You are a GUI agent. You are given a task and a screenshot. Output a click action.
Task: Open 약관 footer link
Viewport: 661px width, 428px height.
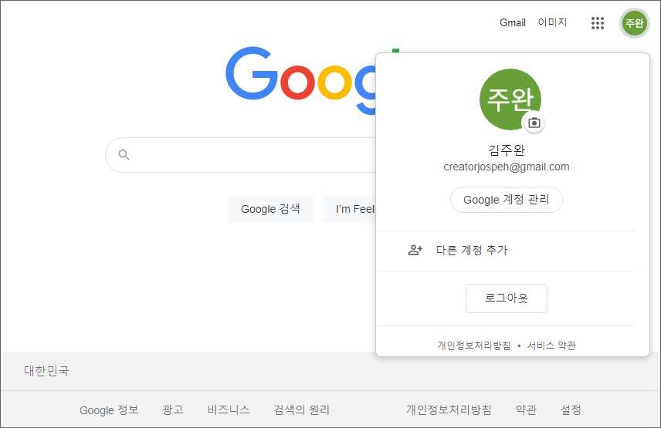(x=526, y=410)
